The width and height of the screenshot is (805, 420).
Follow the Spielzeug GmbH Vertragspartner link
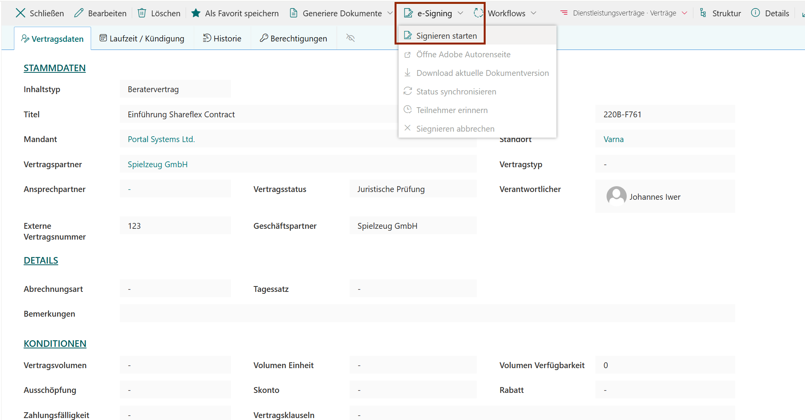(157, 165)
